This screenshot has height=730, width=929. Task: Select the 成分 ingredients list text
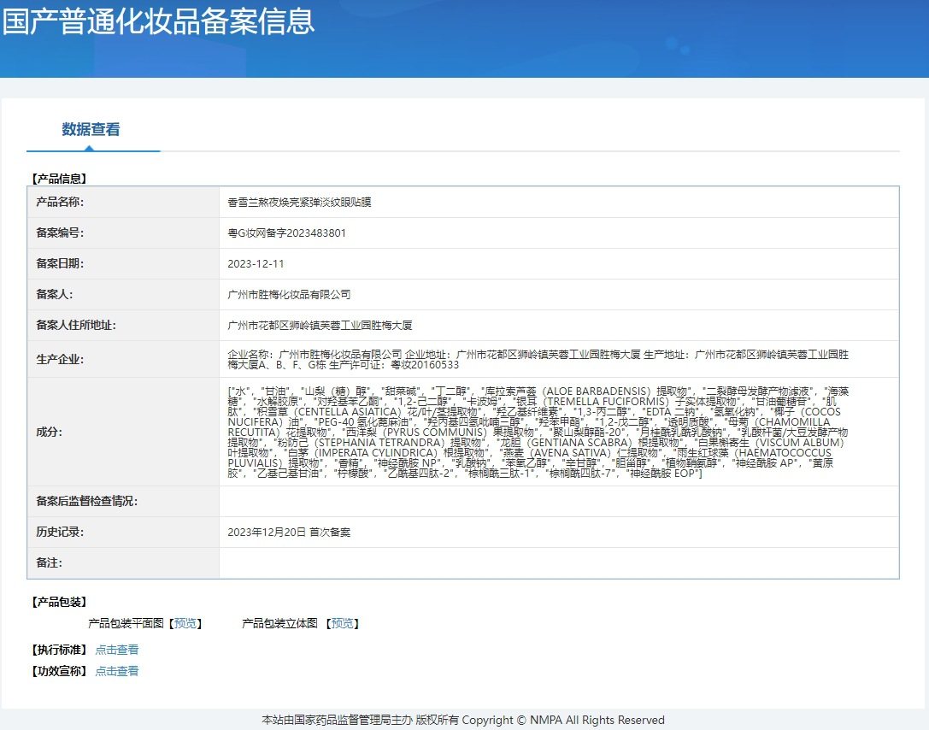point(538,432)
